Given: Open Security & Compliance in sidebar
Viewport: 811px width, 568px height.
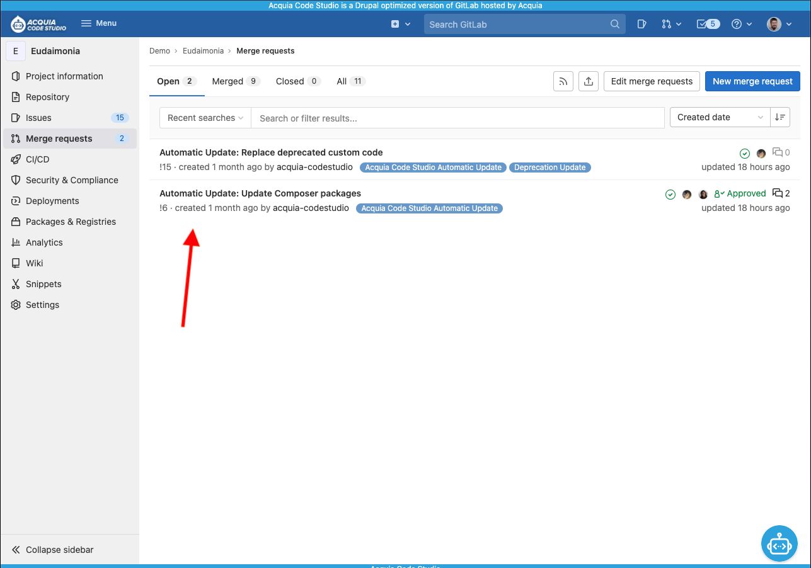Looking at the screenshot, I should (x=69, y=180).
